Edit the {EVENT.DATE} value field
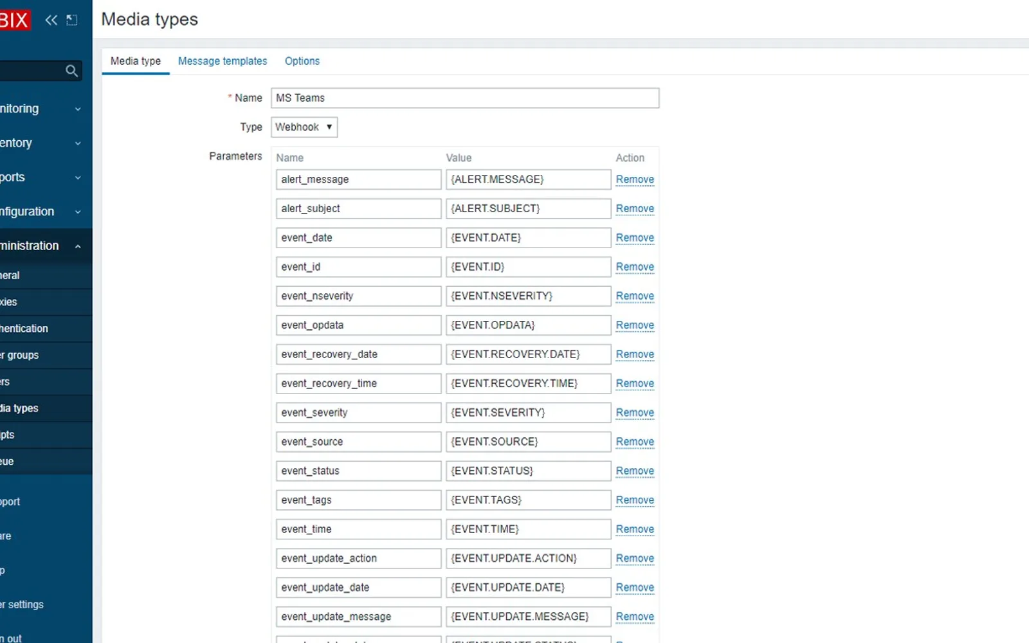This screenshot has height=643, width=1029. click(529, 238)
